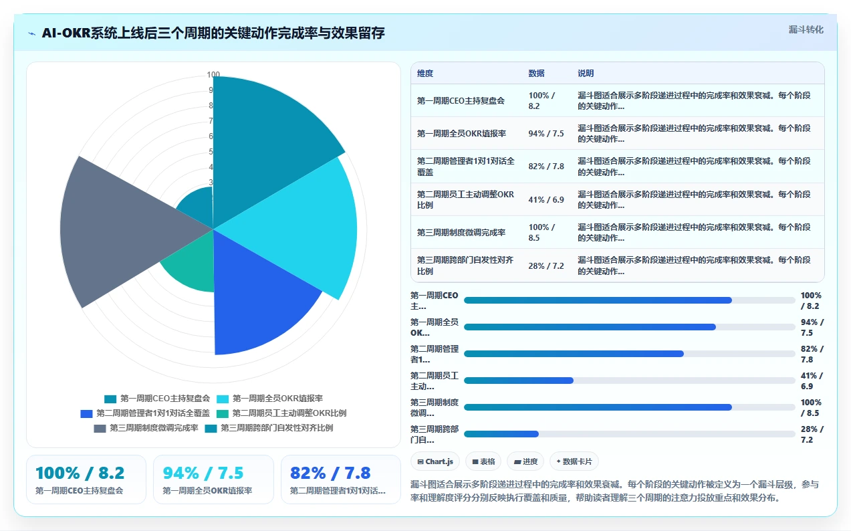
Task: Click progress bar for 第一周期CEO主...
Action: click(630, 300)
